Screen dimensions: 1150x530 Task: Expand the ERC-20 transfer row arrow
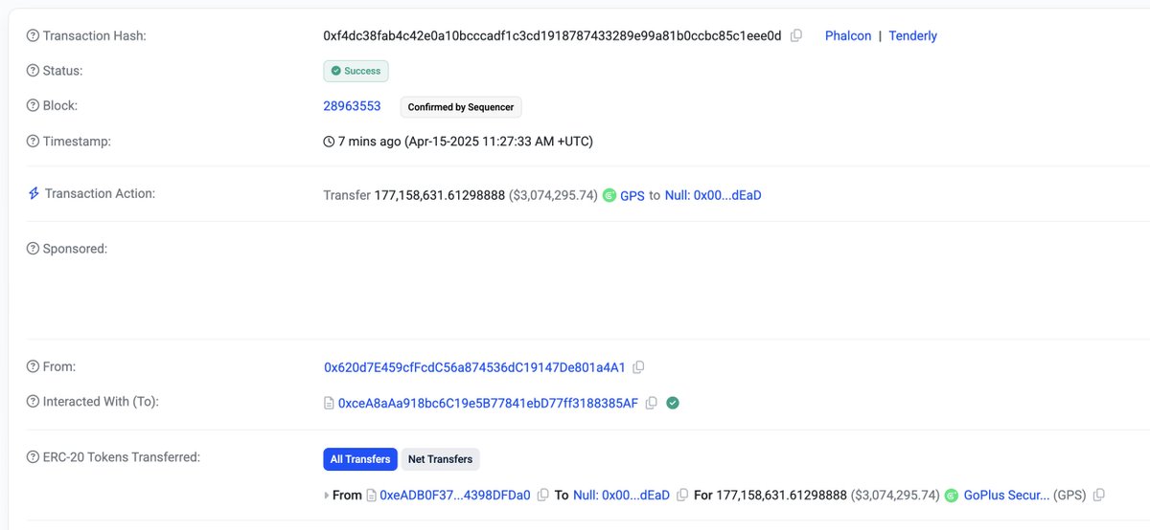[327, 496]
